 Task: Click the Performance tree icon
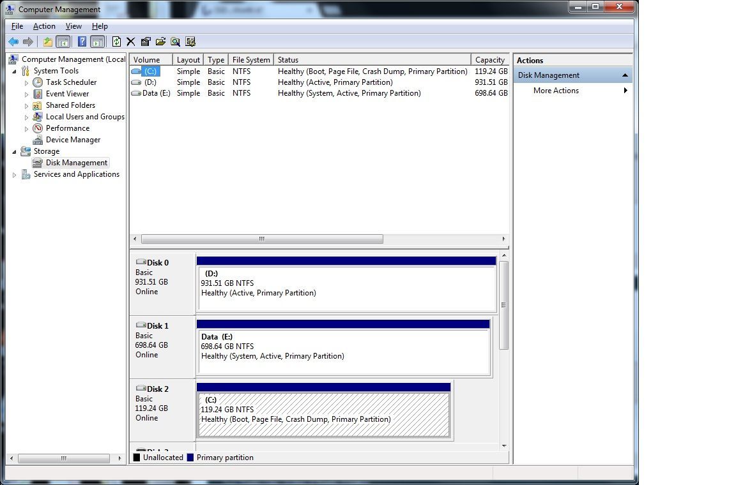point(38,128)
